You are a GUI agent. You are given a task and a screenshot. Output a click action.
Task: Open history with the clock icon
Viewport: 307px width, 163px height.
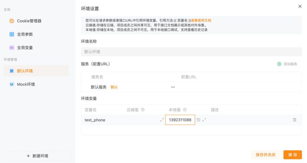198,120
